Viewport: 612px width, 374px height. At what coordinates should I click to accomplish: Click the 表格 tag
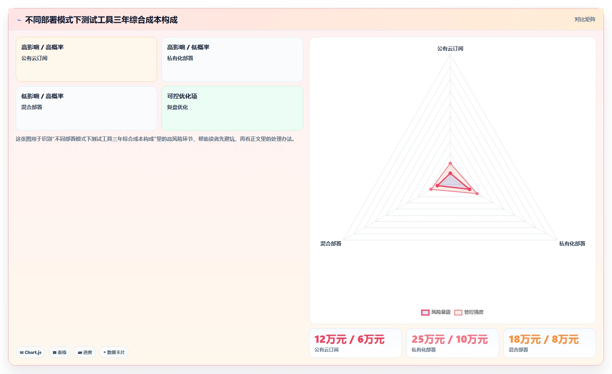click(x=59, y=352)
